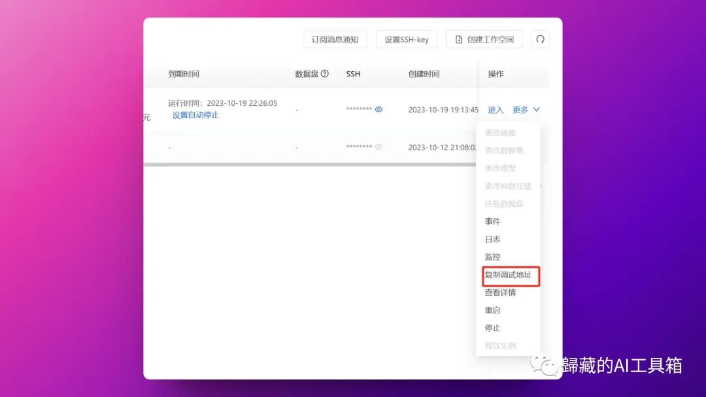Choose 重启 from the menu
Screen dimensions: 706x397
click(x=493, y=310)
